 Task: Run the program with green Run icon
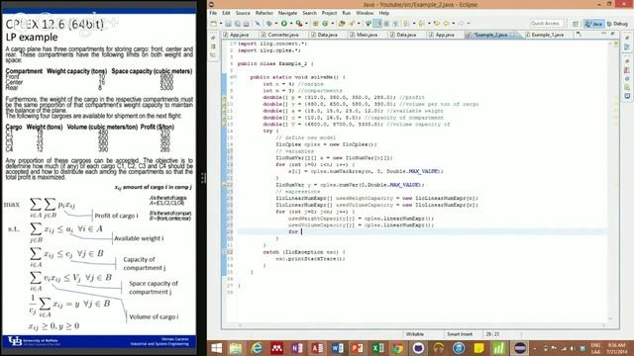click(284, 24)
